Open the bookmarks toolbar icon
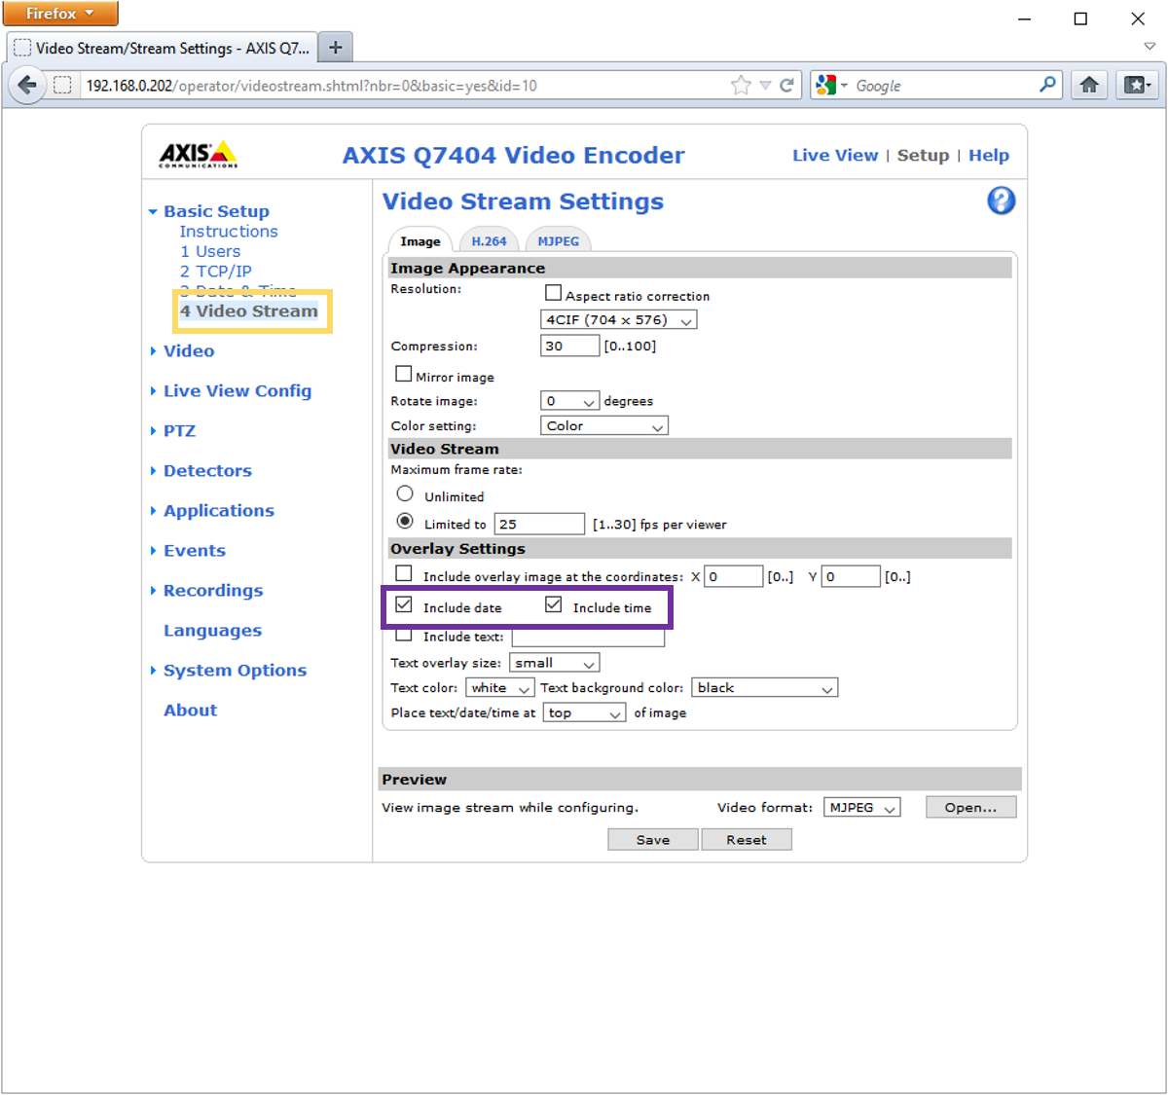 [x=1137, y=86]
